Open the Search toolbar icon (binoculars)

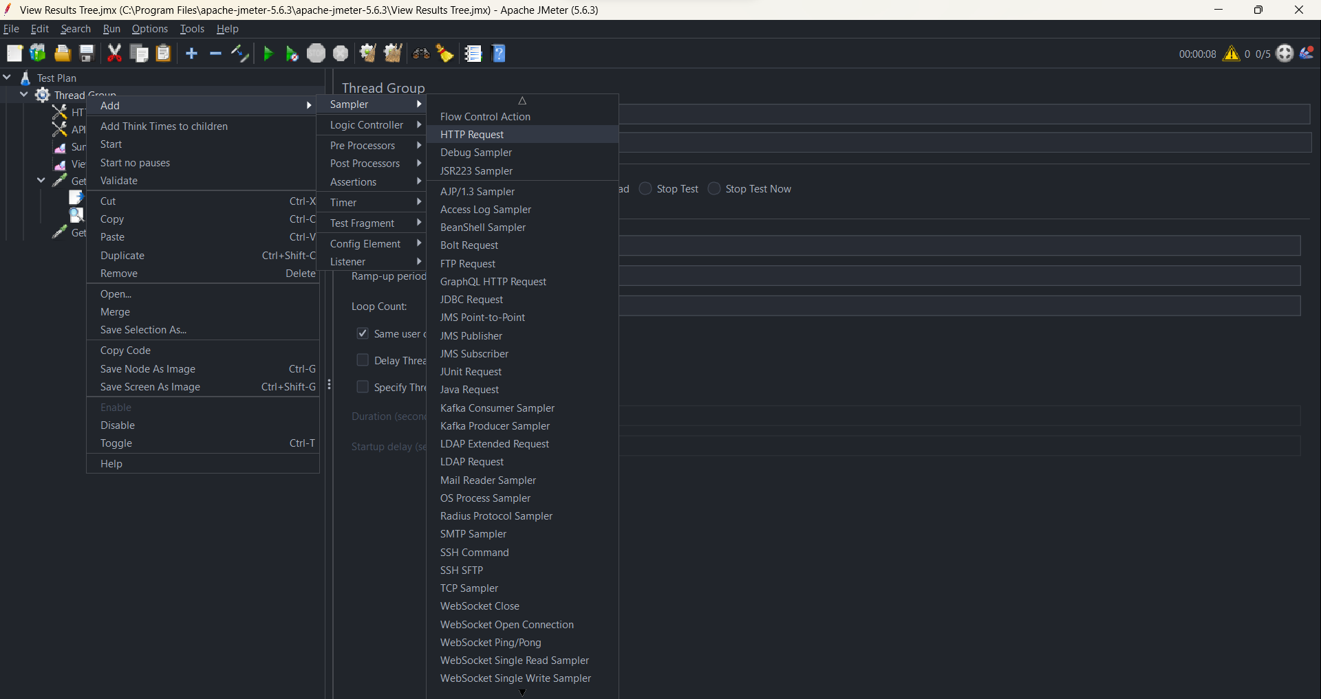pos(420,54)
